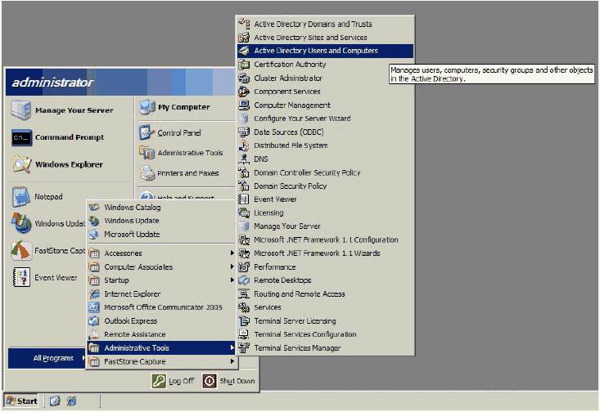The image size is (600, 412).
Task: Click the Log Off button
Action: pyautogui.click(x=174, y=381)
